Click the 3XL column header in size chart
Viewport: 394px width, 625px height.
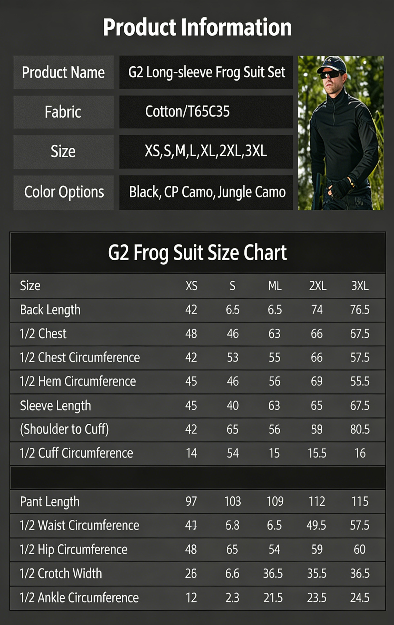[x=360, y=286]
